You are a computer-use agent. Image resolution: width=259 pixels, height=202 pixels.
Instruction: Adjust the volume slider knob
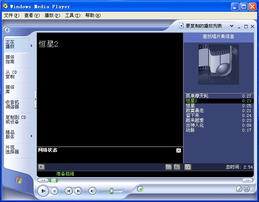click(x=111, y=191)
